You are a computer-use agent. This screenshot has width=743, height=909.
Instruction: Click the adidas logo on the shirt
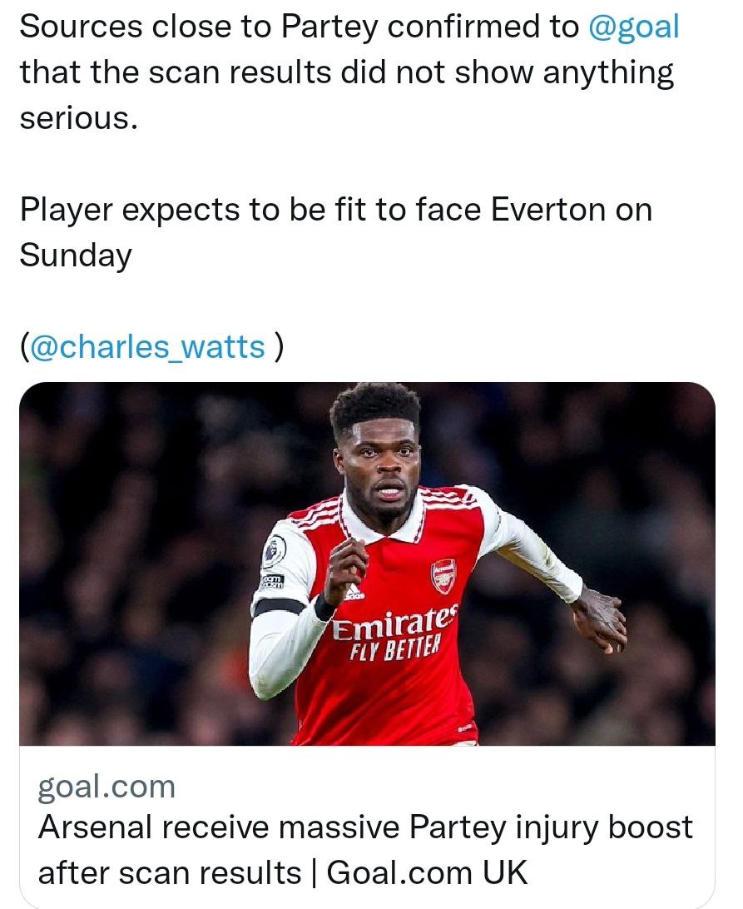pyautogui.click(x=353, y=591)
